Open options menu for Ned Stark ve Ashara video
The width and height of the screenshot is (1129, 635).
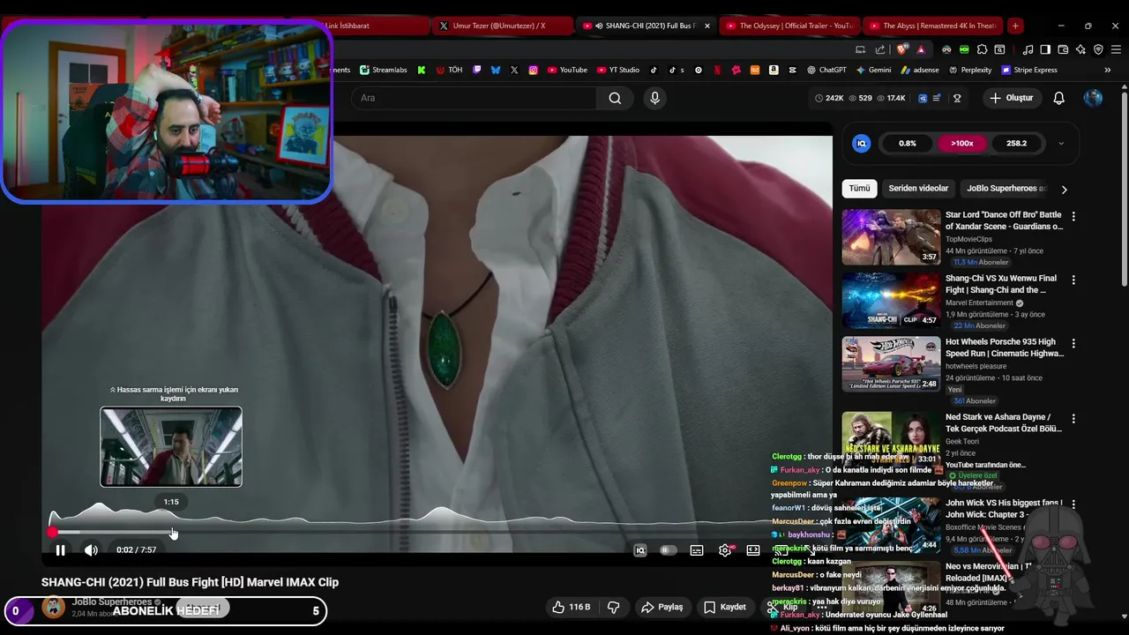(1073, 418)
